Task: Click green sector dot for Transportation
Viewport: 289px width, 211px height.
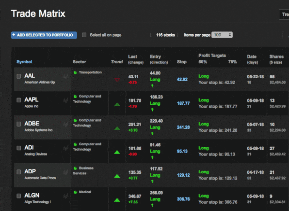Action: [75, 72]
